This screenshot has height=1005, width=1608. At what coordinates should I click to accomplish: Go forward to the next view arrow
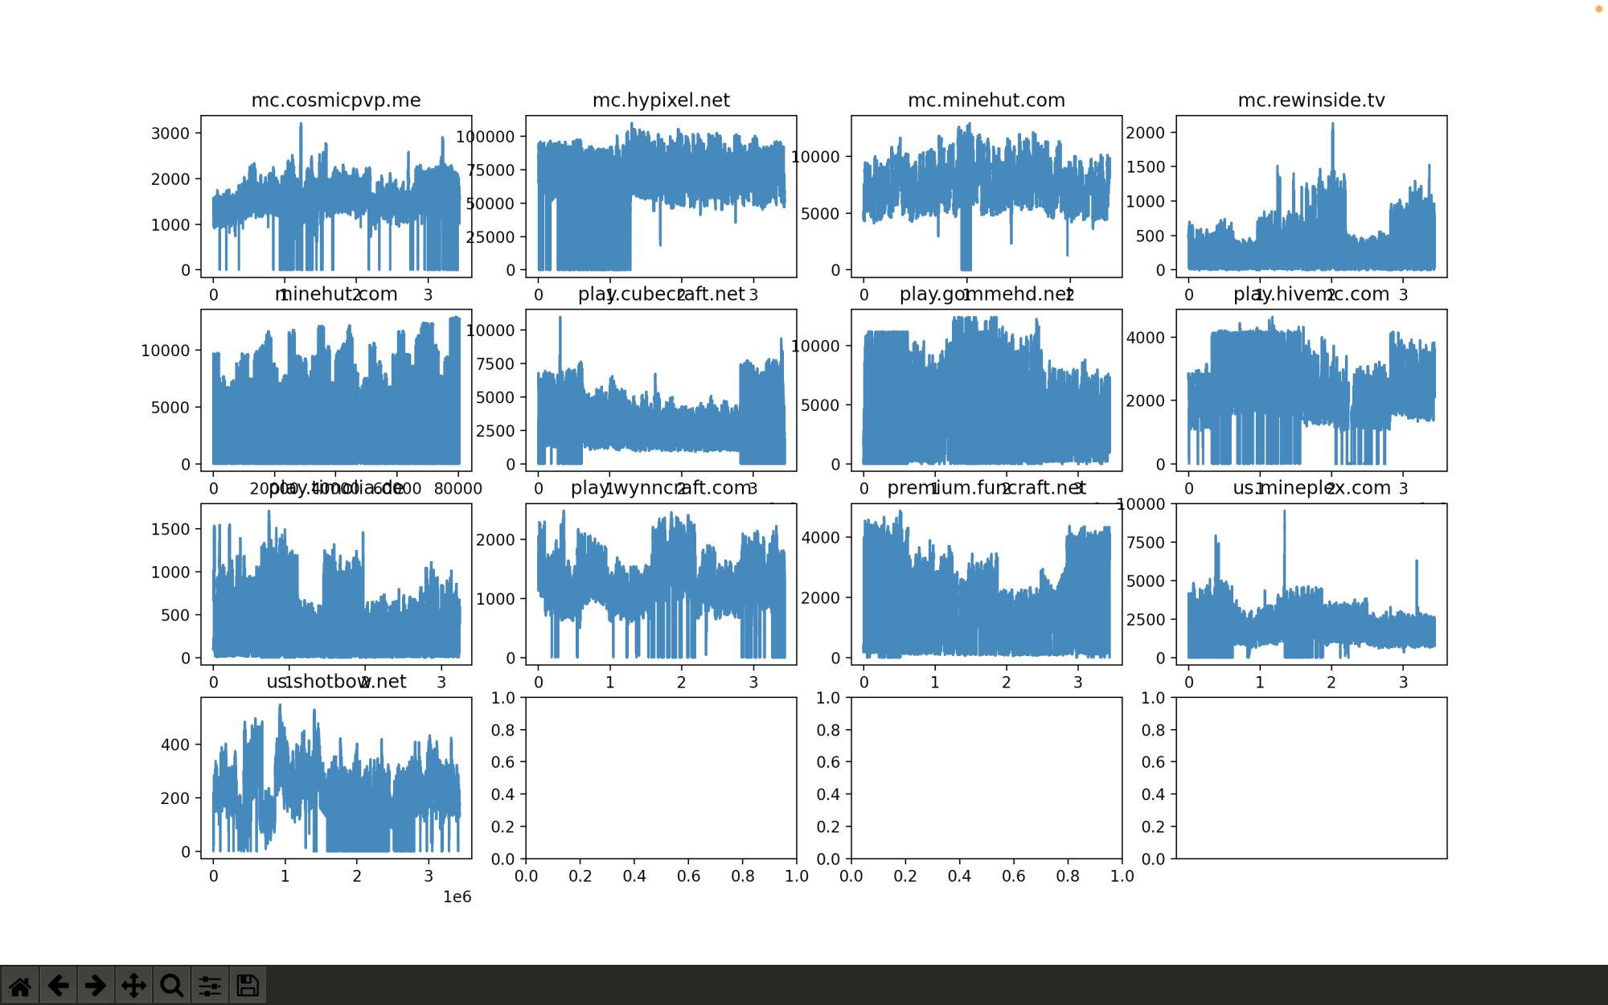(96, 986)
